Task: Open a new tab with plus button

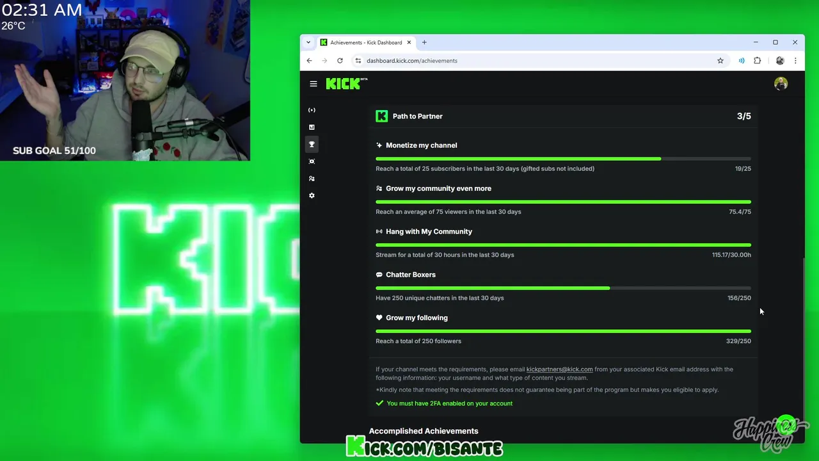Action: pos(424,42)
